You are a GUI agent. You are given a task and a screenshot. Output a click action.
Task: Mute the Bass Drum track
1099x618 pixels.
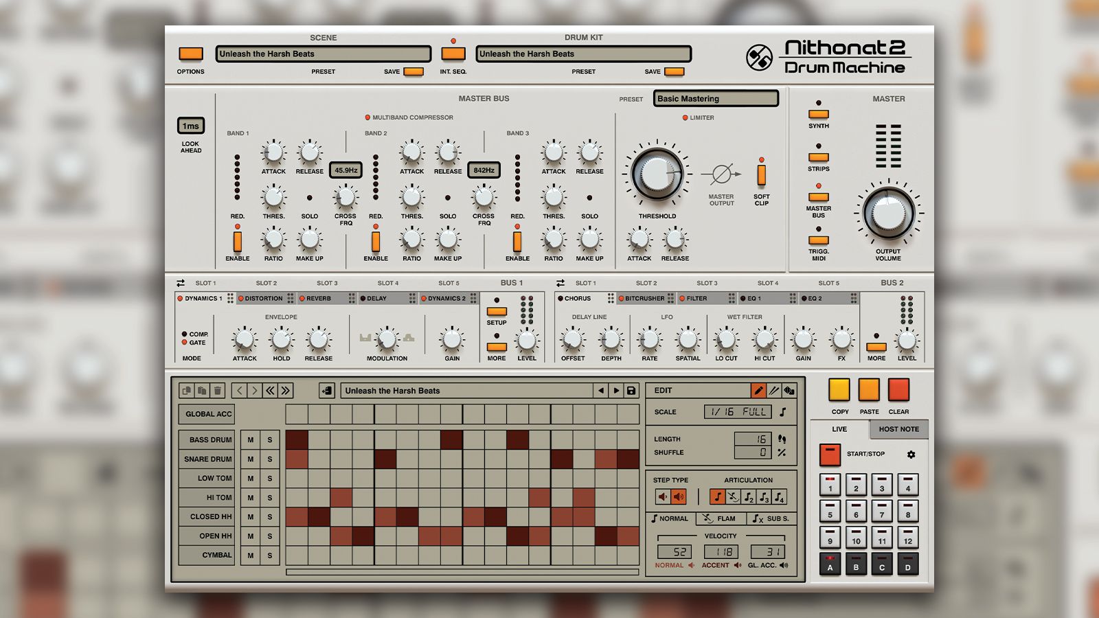coord(251,439)
